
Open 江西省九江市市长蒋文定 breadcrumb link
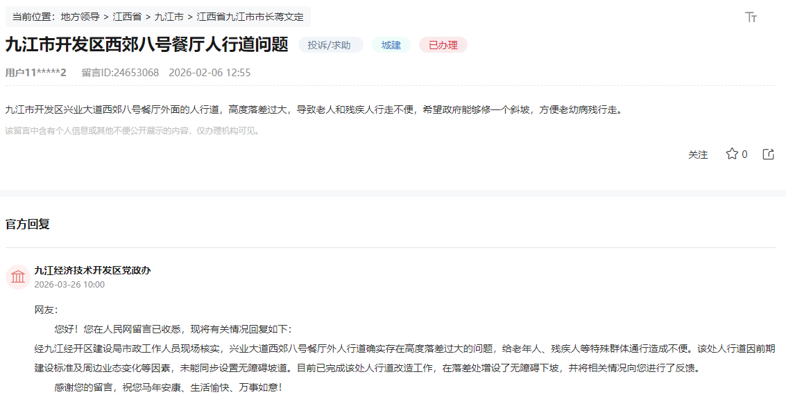[x=250, y=17]
